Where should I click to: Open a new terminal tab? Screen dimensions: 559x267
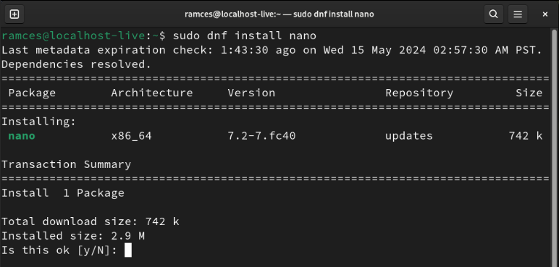[14, 14]
